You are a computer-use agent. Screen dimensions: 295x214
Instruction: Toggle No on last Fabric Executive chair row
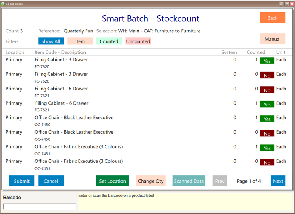(267, 163)
